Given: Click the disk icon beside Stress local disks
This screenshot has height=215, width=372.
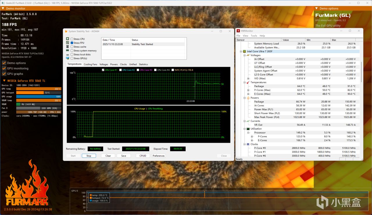Looking at the screenshot, I should [x=68, y=55].
